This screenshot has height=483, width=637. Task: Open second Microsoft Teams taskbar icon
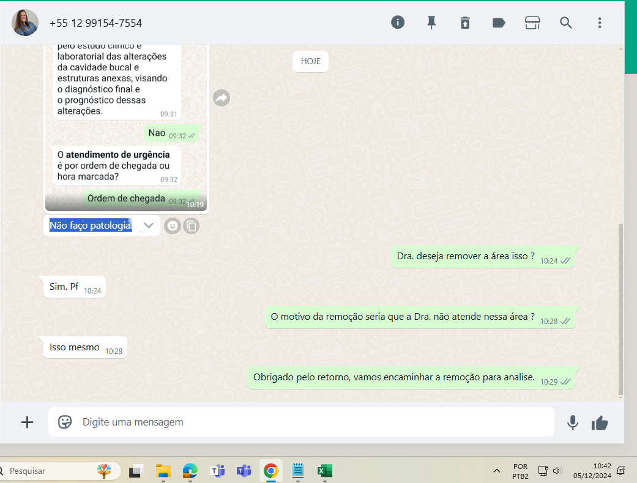[244, 471]
